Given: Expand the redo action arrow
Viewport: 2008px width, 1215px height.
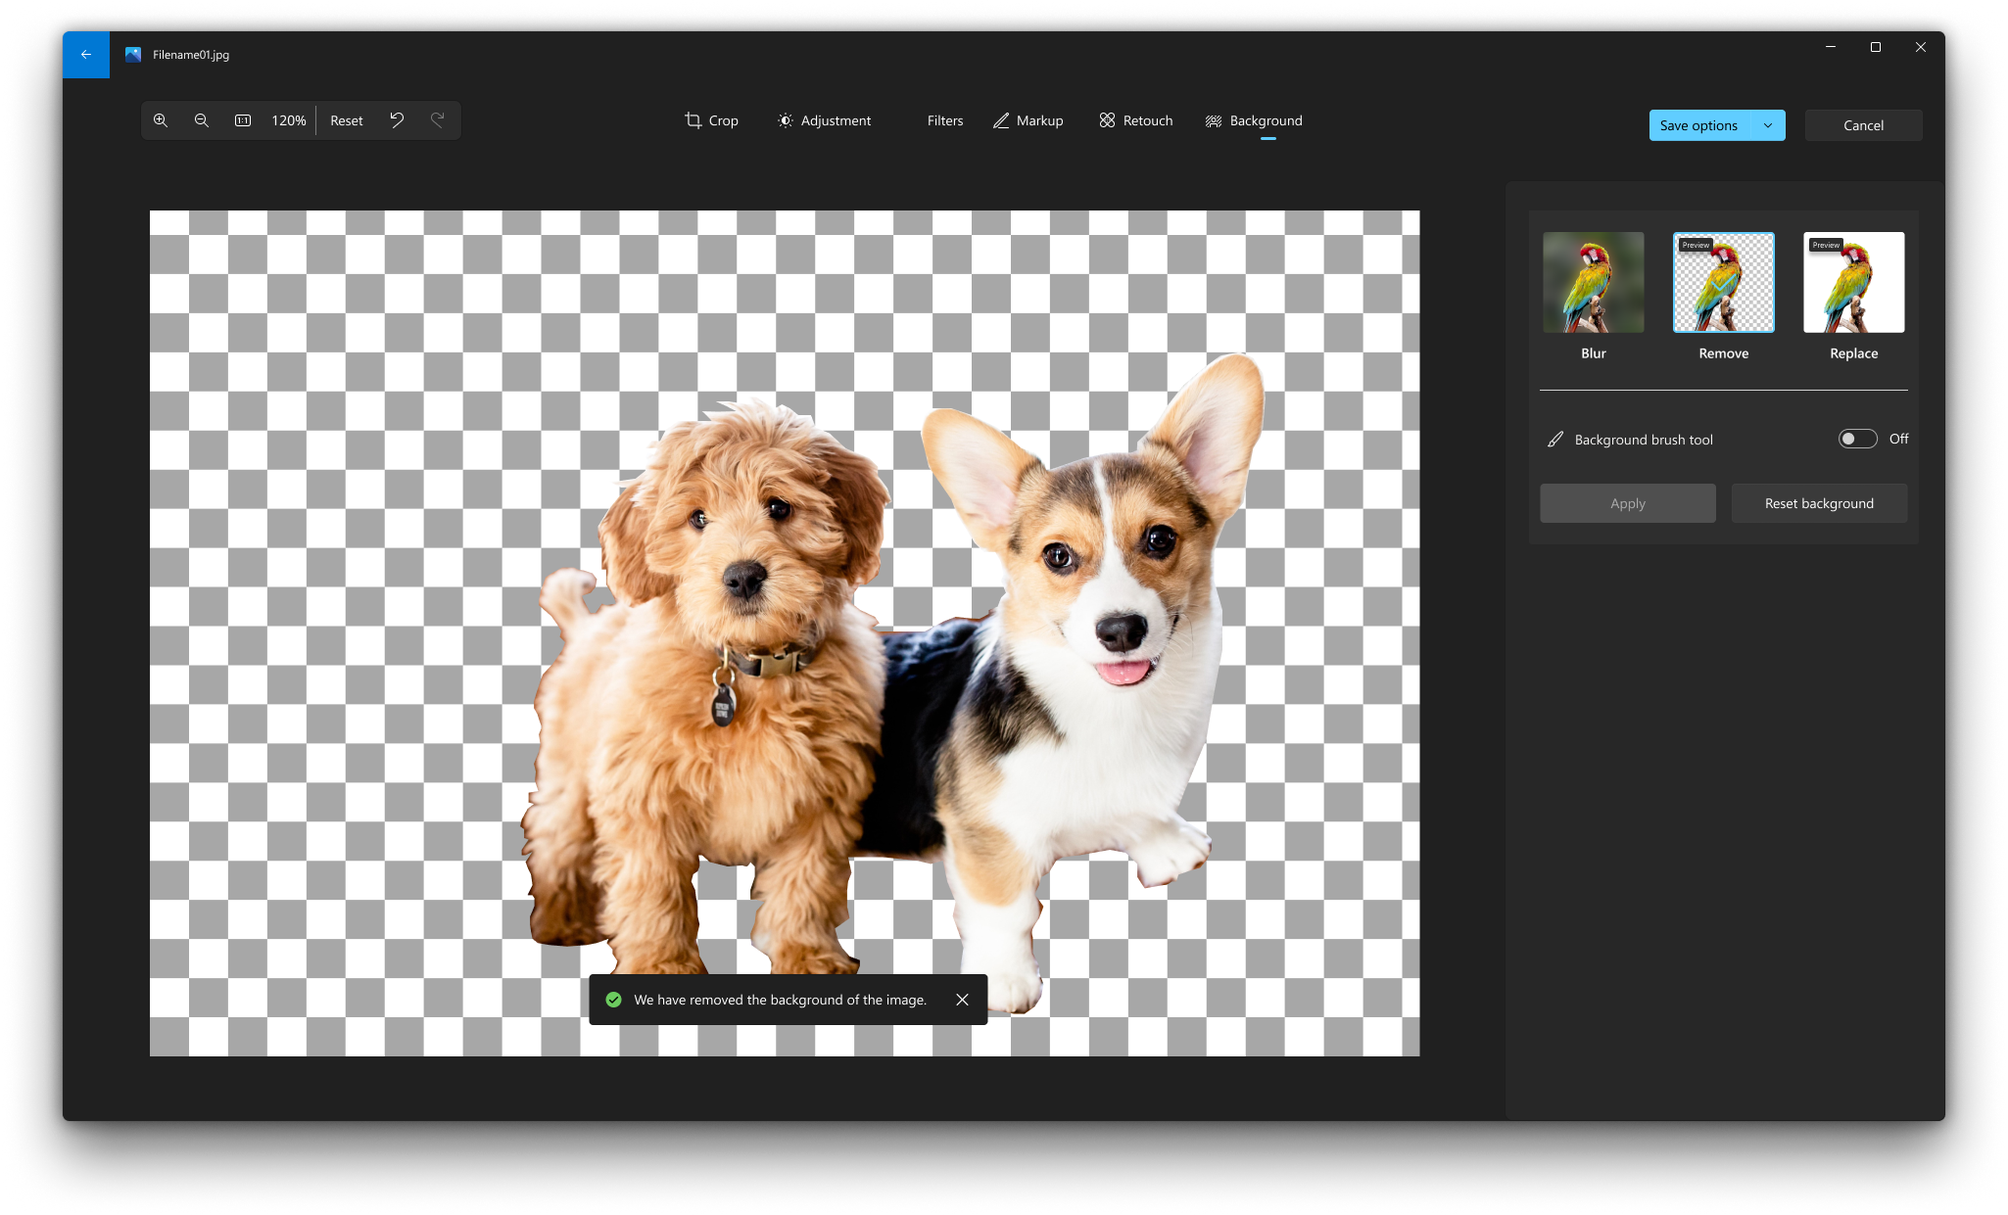Looking at the screenshot, I should 438,120.
